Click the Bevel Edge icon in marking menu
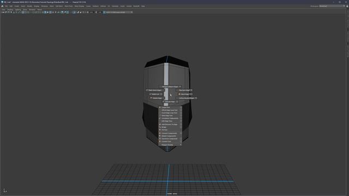The width and height of the screenshot is (349, 196). pos(179,94)
